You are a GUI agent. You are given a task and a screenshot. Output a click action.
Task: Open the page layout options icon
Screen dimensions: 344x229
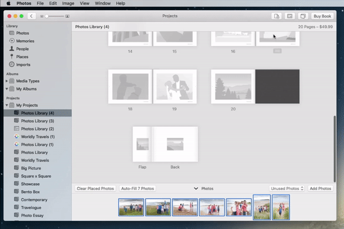pos(290,16)
